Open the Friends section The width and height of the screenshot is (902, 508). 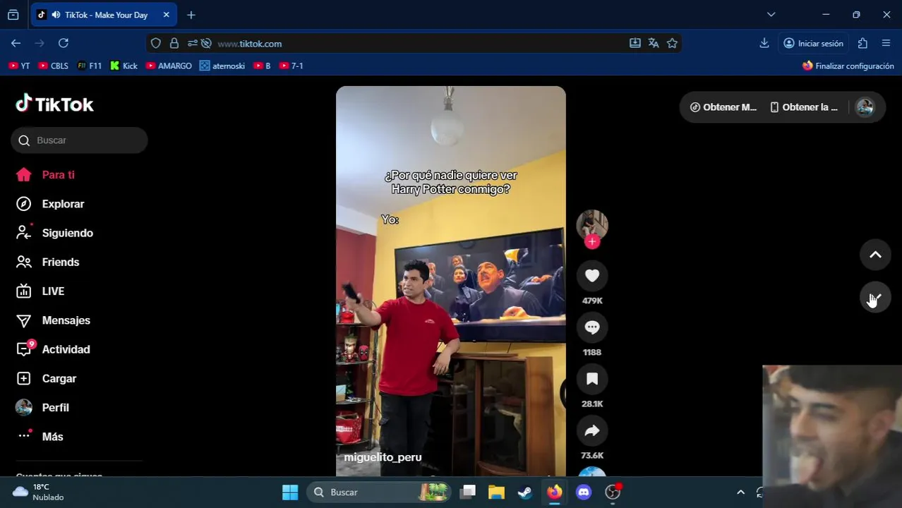(60, 262)
